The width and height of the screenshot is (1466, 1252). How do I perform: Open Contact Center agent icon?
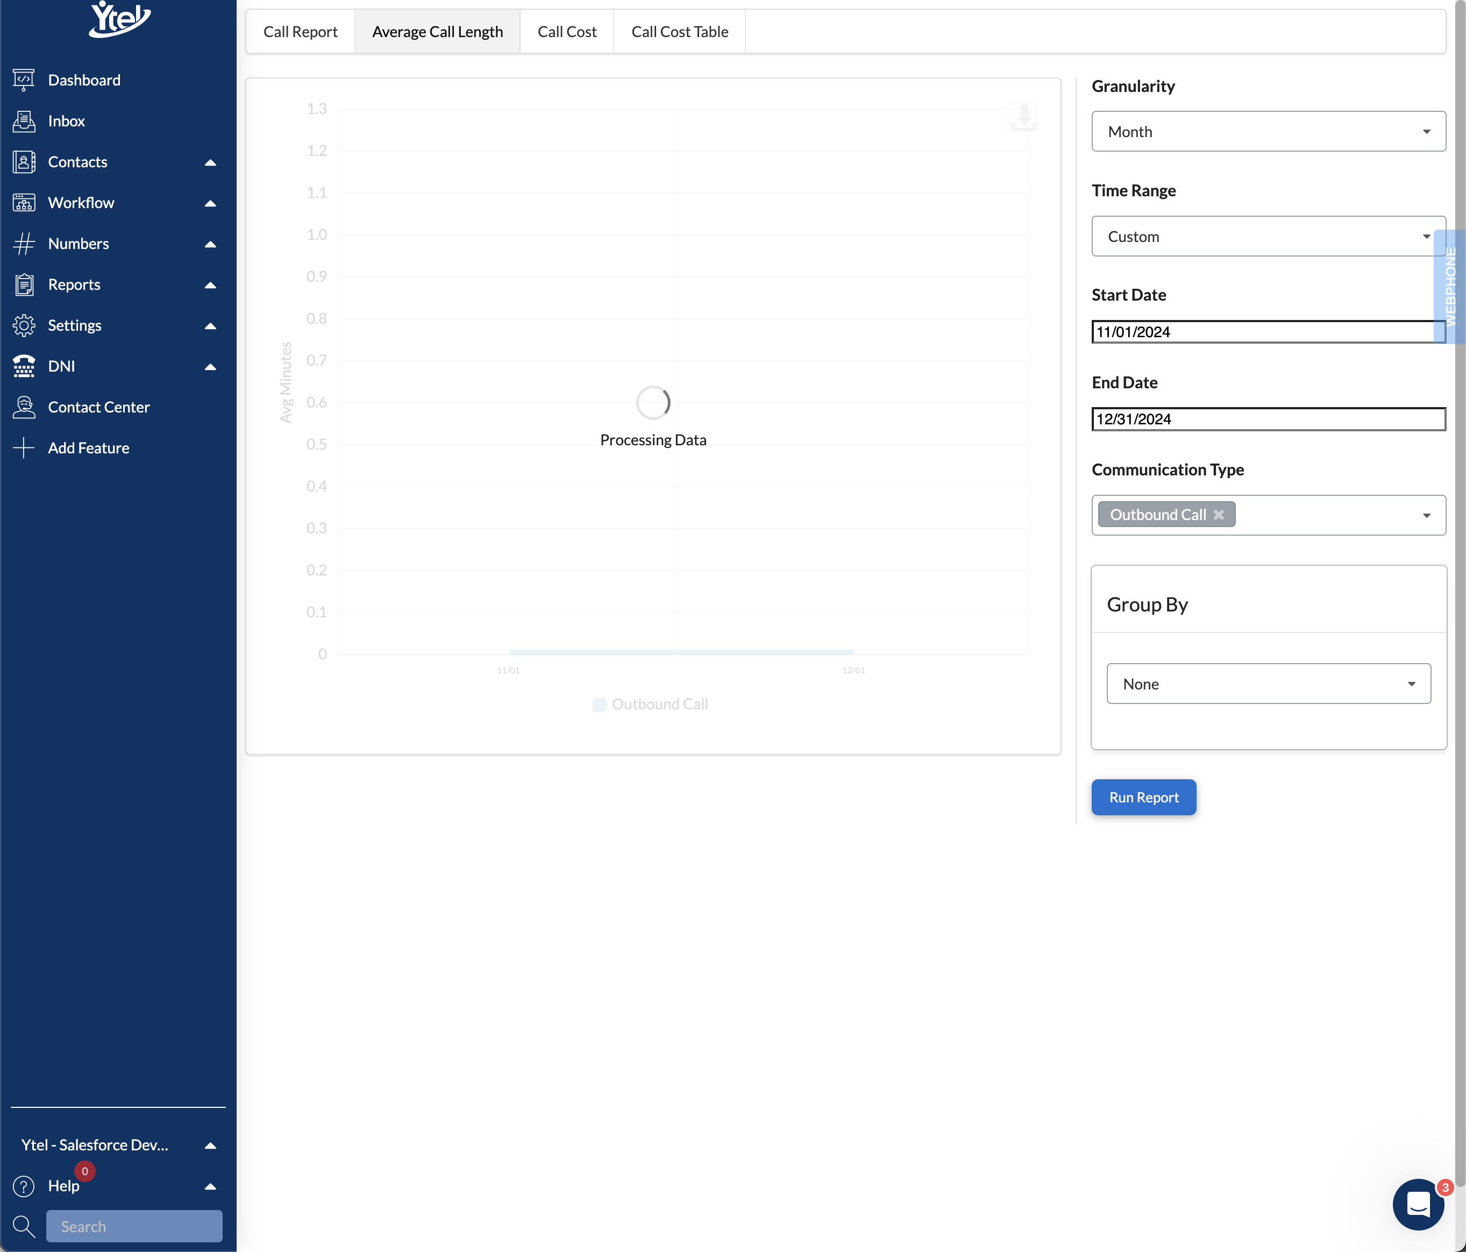coord(23,407)
